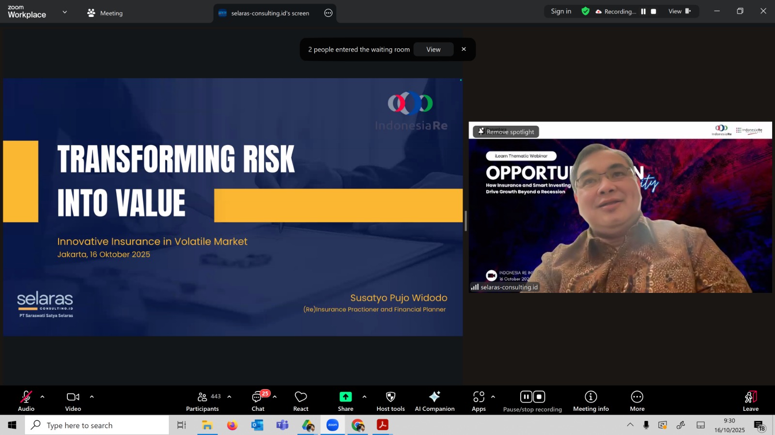Launch AI Companion
Viewport: 775px width, 435px height.
pos(434,401)
